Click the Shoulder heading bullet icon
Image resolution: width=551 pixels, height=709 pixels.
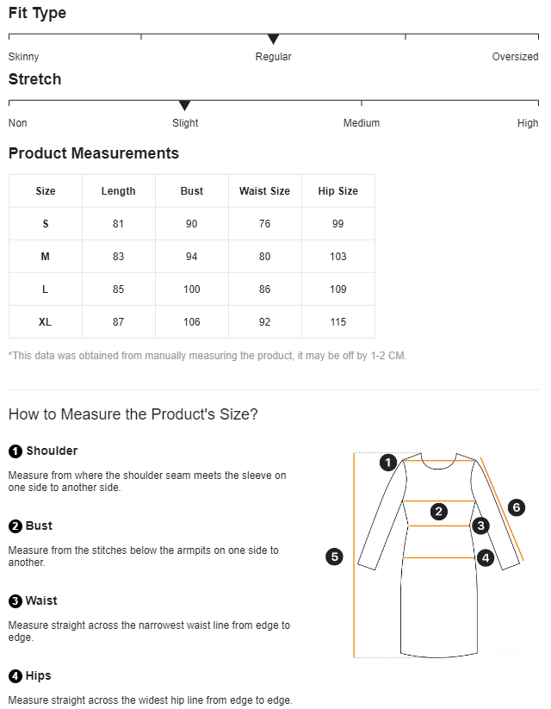point(15,451)
